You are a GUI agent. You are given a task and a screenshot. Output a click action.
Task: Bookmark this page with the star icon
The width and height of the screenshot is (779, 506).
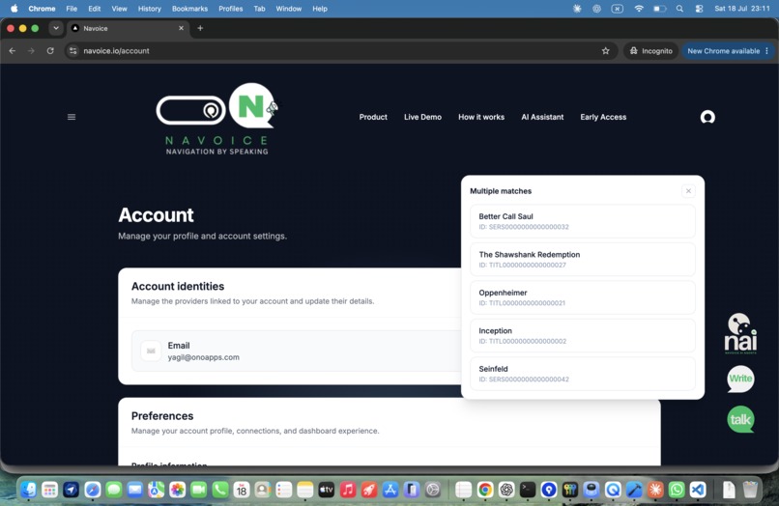[606, 50]
